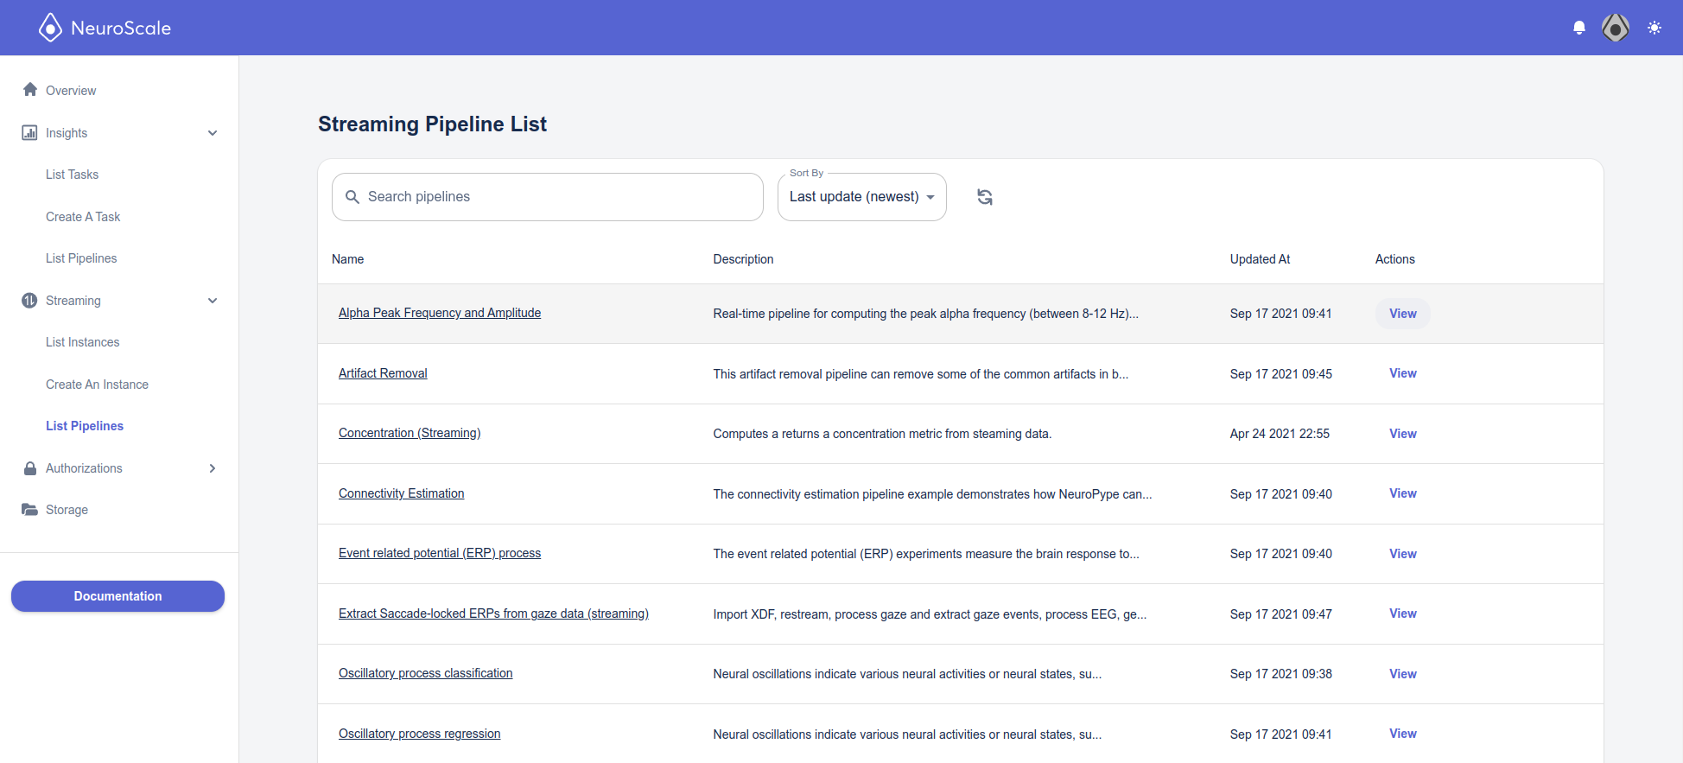Click the Storage folder icon

30,509
